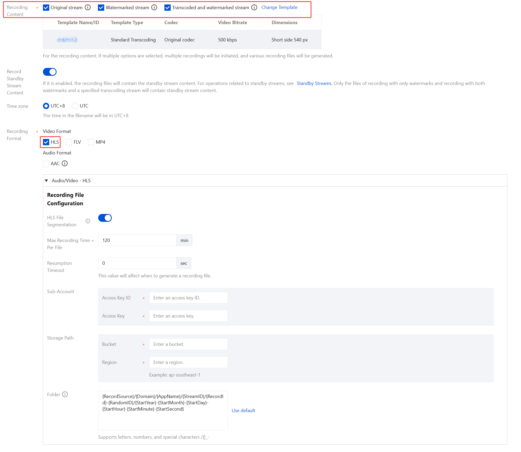
Task: Tick the AAC audio format checkbox
Action: (46, 164)
